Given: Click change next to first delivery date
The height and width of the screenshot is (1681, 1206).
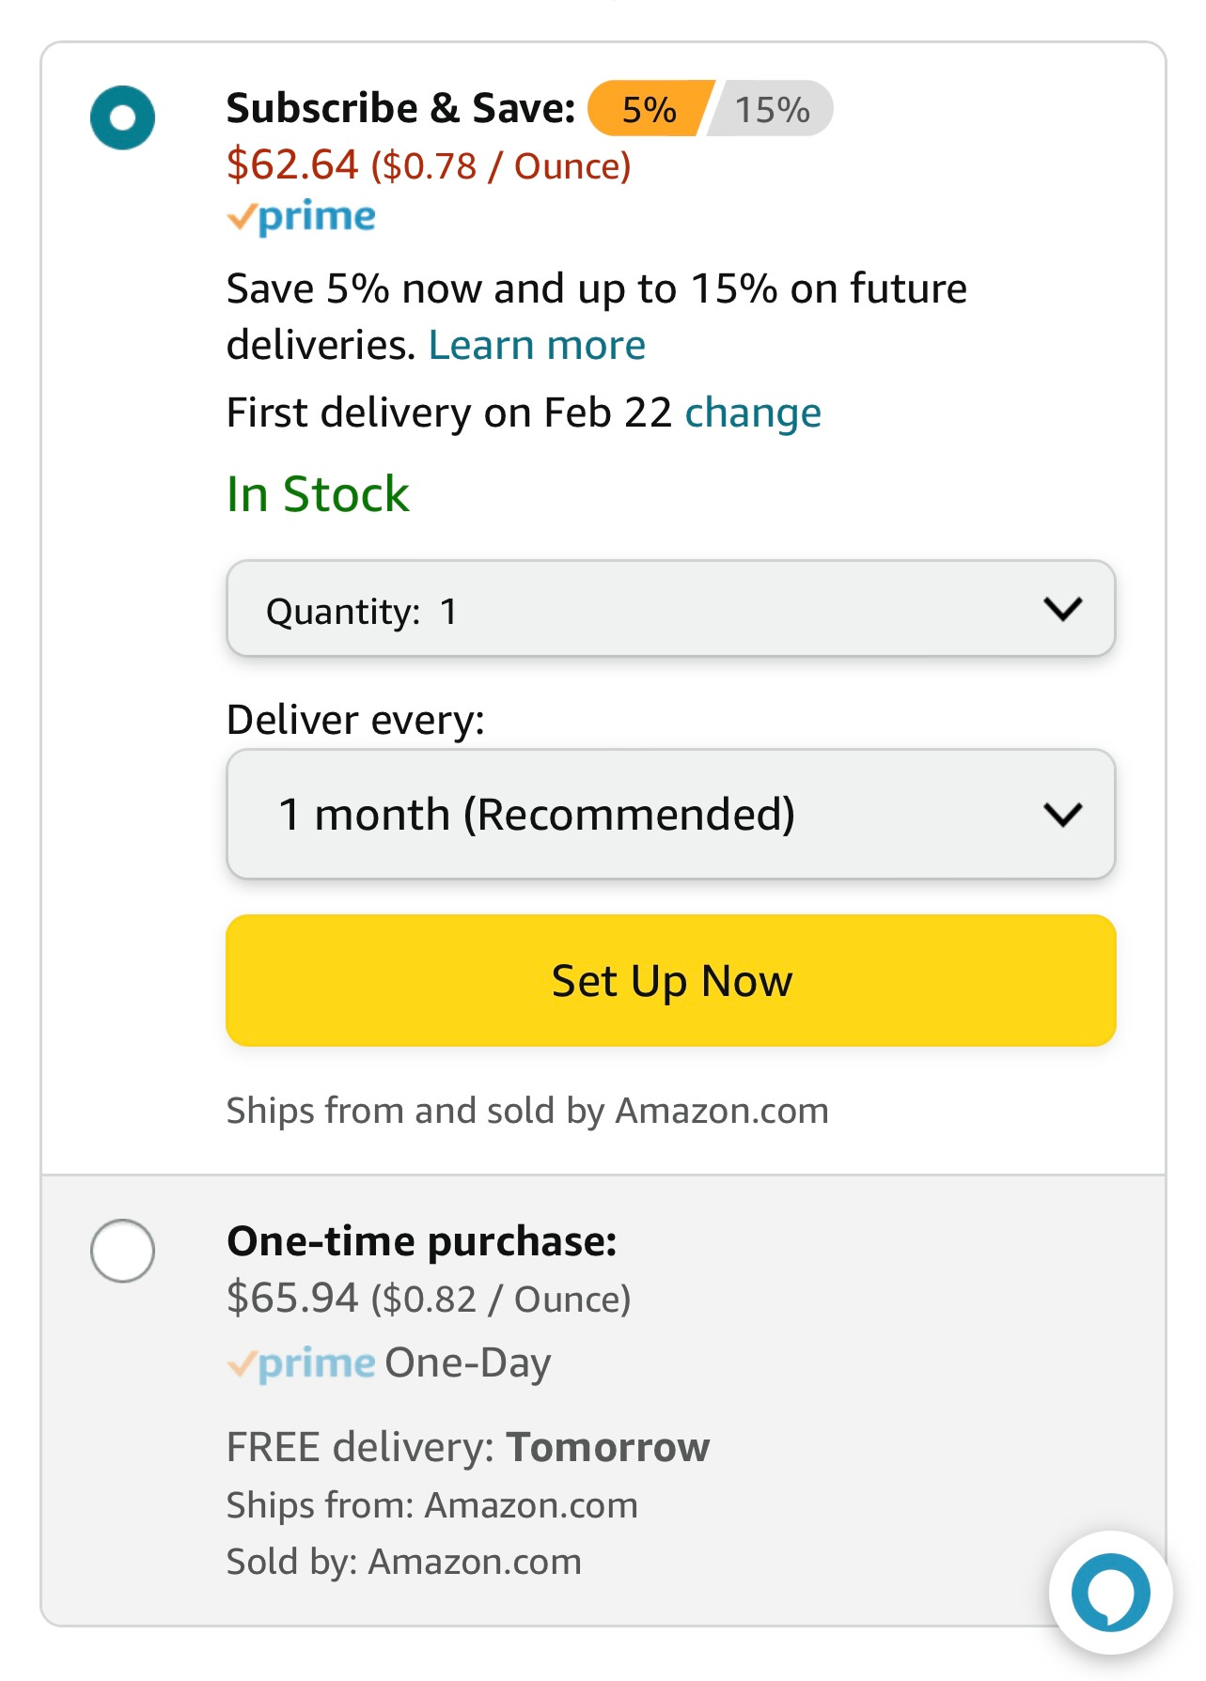Looking at the screenshot, I should [753, 412].
